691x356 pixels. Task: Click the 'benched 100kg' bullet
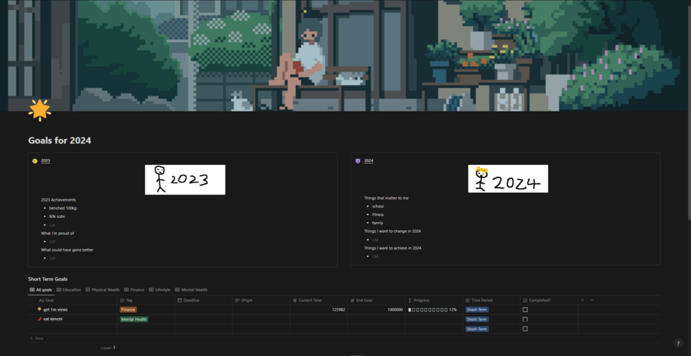coord(63,208)
